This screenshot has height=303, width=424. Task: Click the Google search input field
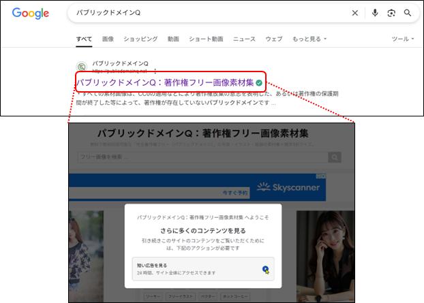click(x=205, y=13)
